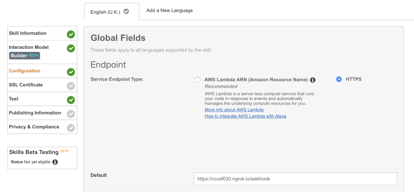
Task: Go to the Publishing Information section
Action: (x=35, y=113)
